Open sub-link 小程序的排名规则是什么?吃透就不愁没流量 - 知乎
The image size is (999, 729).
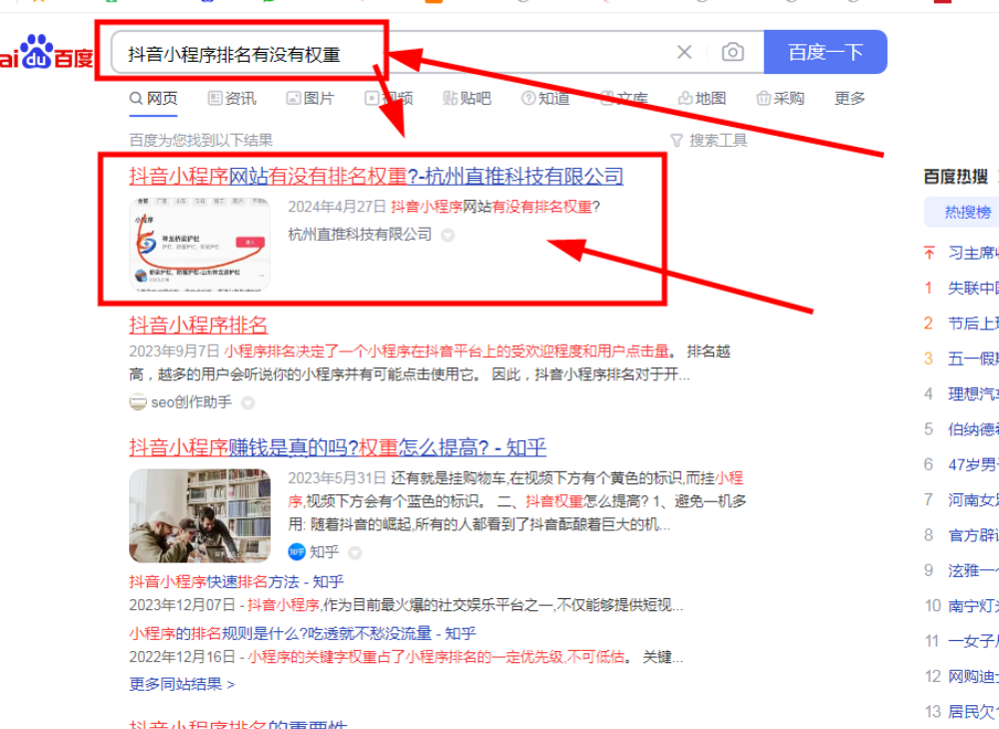click(303, 633)
